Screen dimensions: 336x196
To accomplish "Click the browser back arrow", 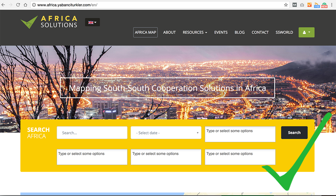I will tap(3, 5).
